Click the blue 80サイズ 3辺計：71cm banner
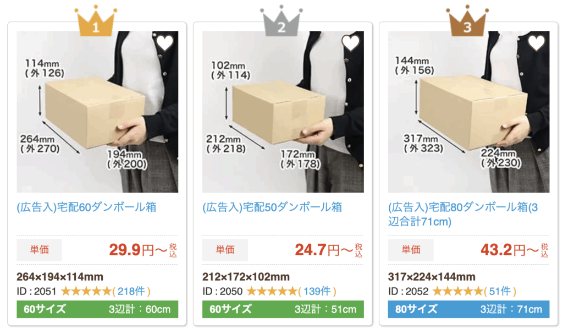The image size is (563, 334). 468,309
